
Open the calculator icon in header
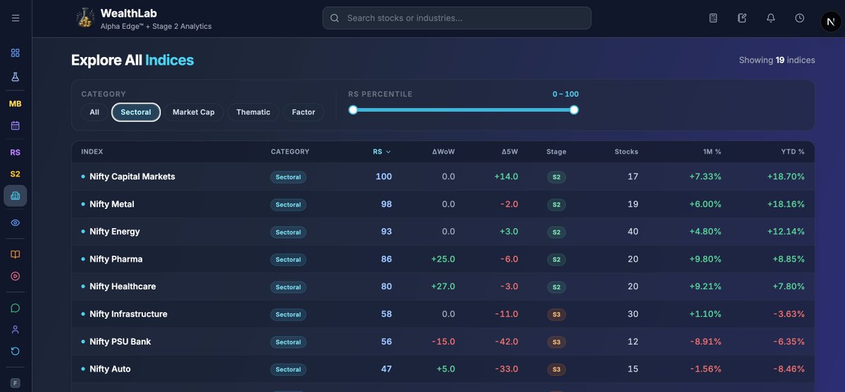tap(713, 18)
